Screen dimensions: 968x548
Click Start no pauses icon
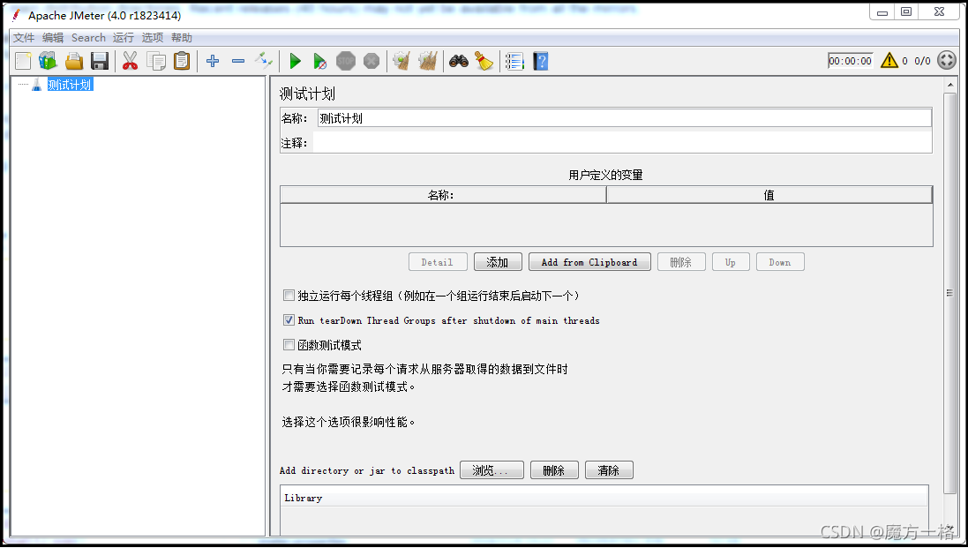click(319, 61)
